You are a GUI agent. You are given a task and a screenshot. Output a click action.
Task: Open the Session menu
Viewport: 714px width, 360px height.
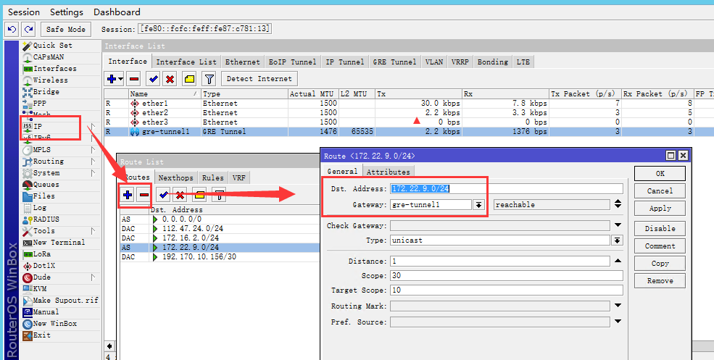[24, 12]
